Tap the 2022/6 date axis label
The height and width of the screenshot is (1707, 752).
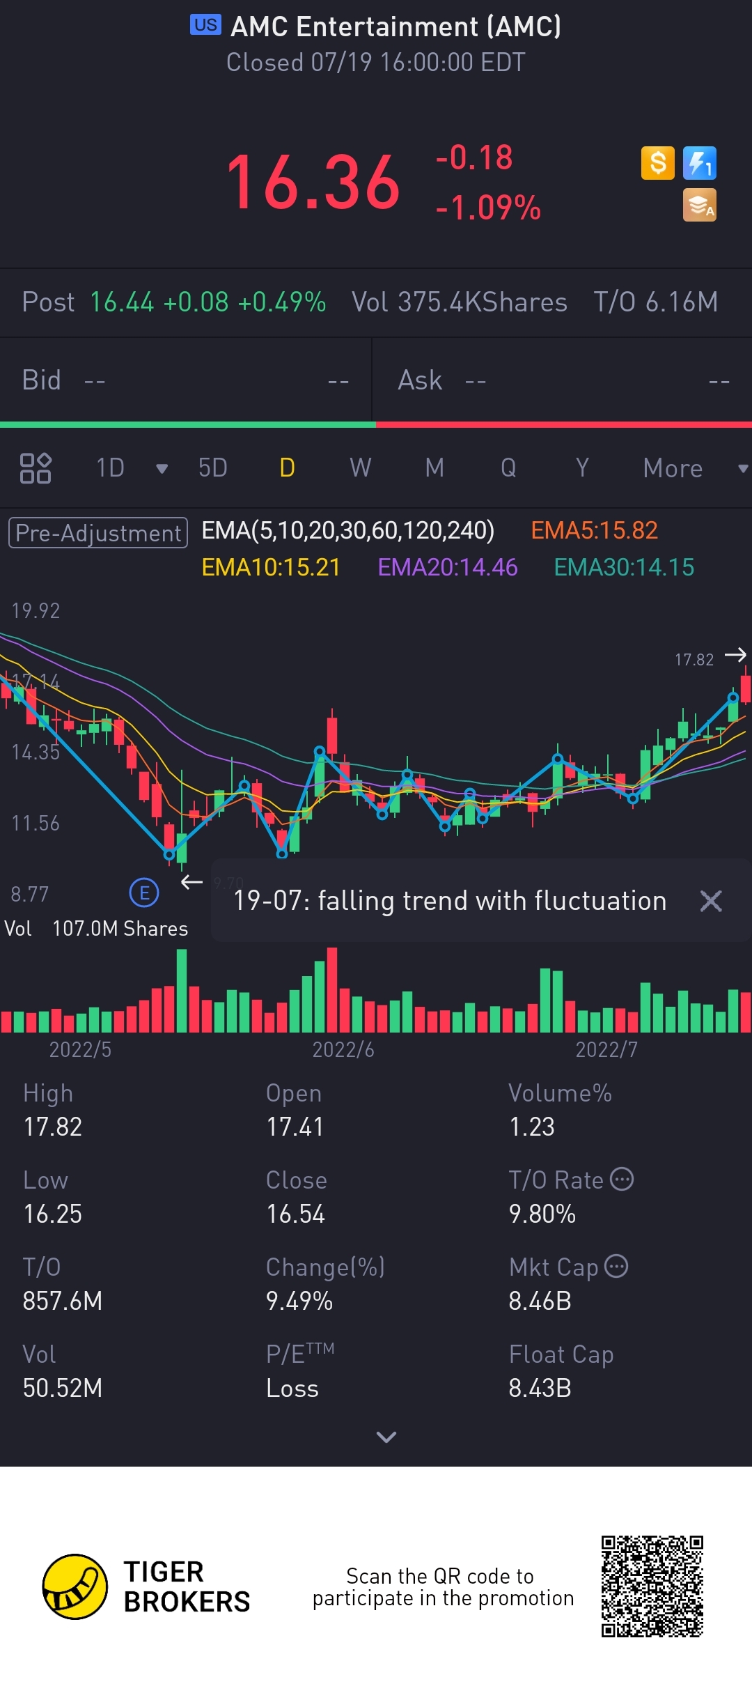343,1049
